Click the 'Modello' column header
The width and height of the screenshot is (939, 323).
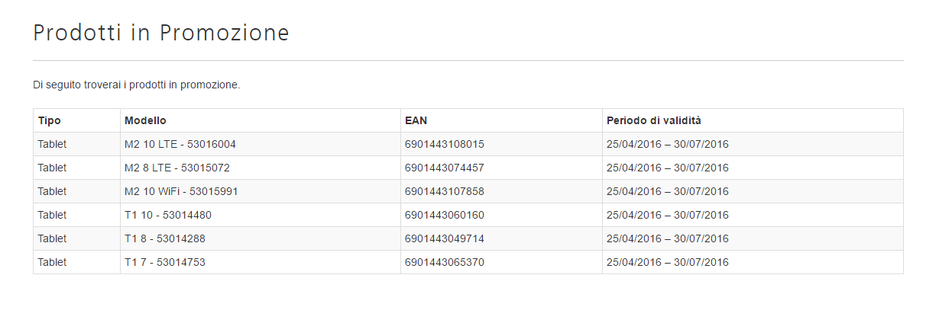pos(145,120)
